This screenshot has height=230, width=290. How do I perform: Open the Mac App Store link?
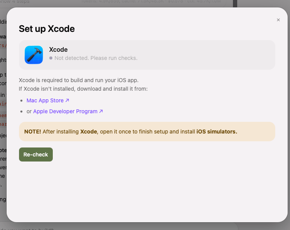48,100
